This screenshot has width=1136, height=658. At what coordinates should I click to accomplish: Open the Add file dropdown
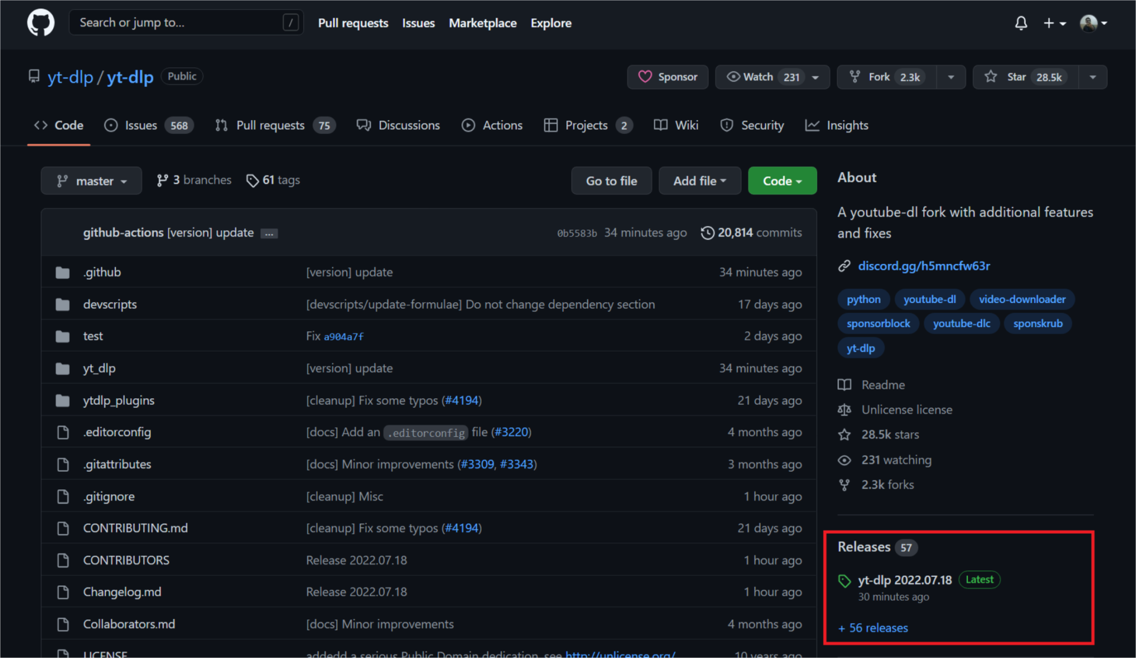coord(699,180)
